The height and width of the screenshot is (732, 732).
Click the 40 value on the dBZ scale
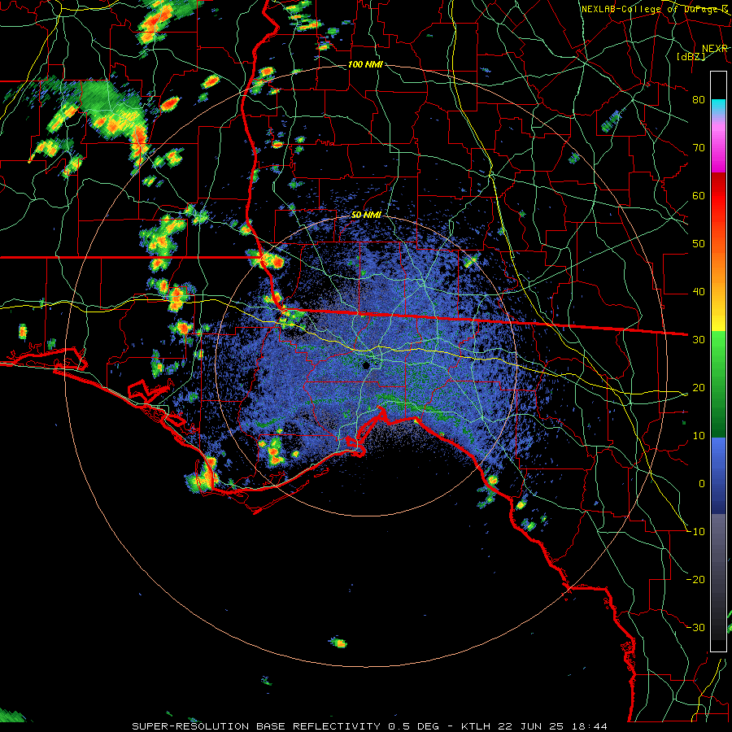[x=699, y=292]
